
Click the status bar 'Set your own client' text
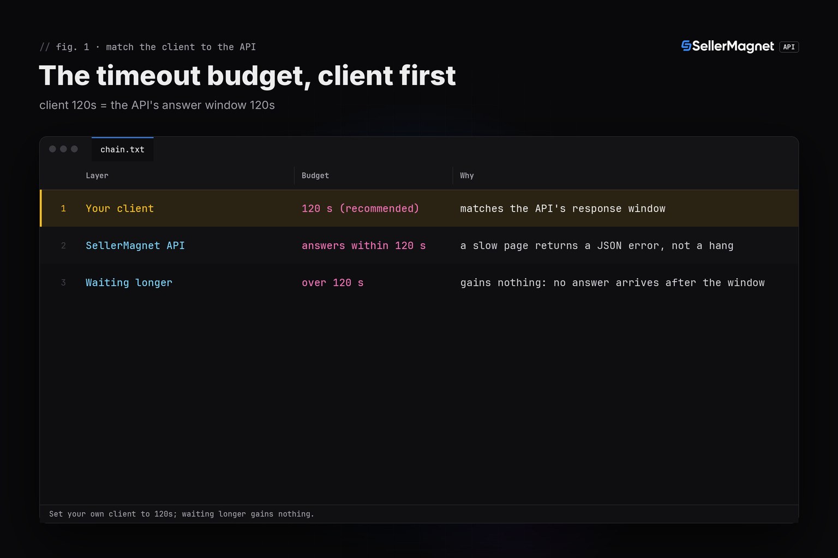[x=93, y=514]
